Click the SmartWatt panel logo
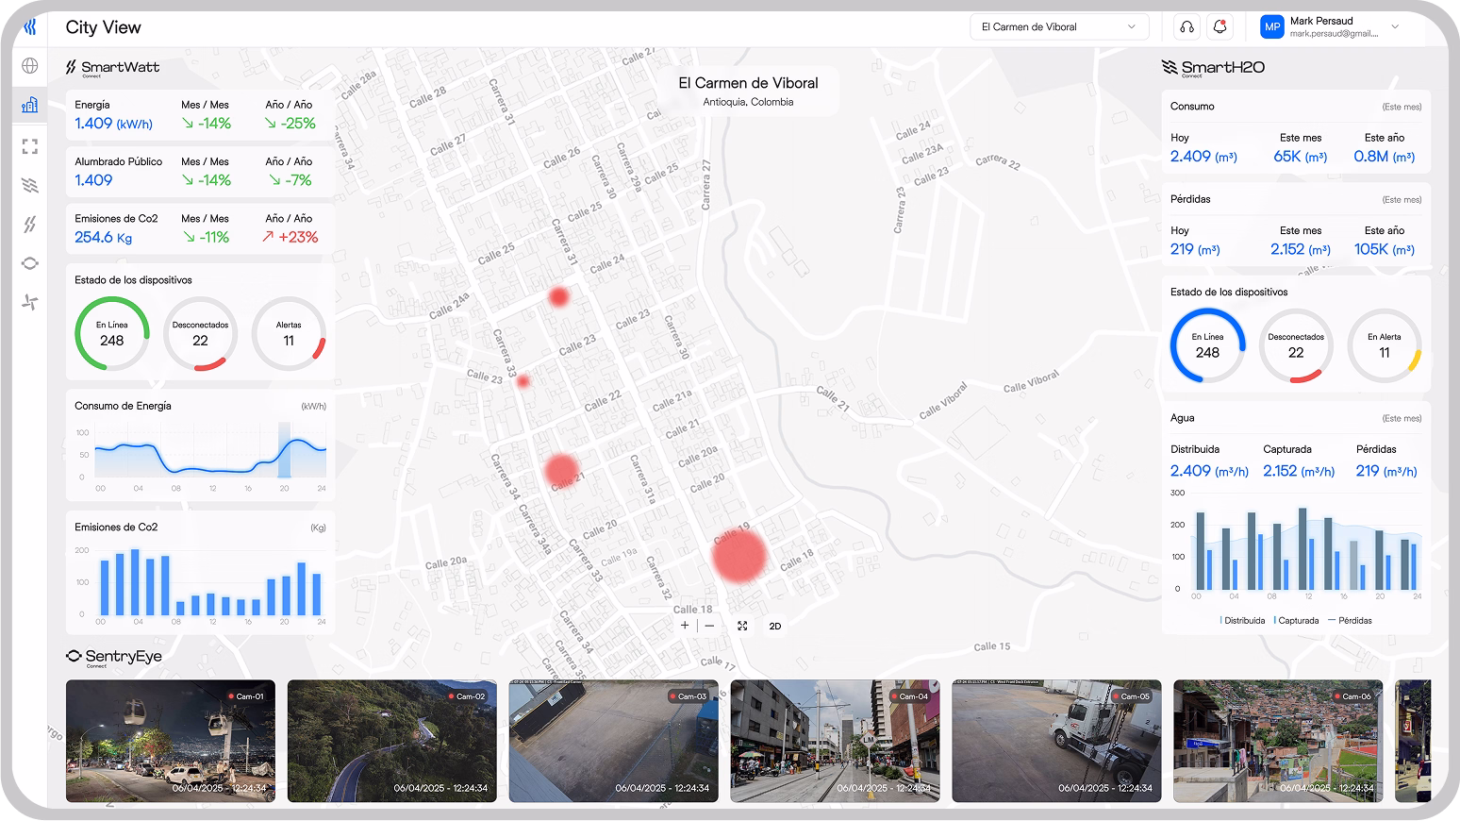The image size is (1460, 821). pyautogui.click(x=112, y=68)
